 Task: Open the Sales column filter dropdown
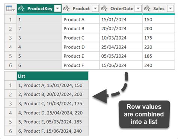[x=170, y=8]
